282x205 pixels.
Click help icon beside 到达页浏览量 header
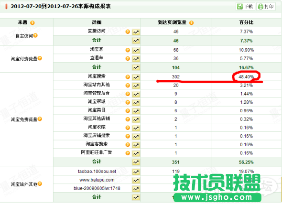[x=191, y=23]
